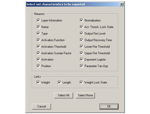Toggle the Links Weight checkbox
Screen dimensions: 150x114
click(38, 82)
